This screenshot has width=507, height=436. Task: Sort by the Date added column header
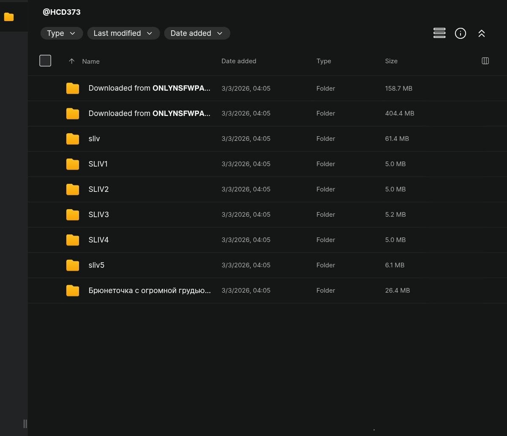pyautogui.click(x=238, y=61)
